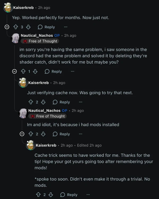Open more options on top Kaiserkreb comment
The image size is (159, 199).
(66, 27)
